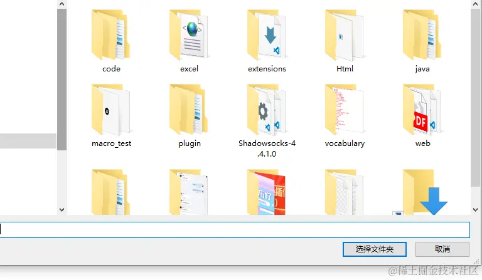Screen dimensions: 482x280
Task: Select the code folder icon
Action: [111, 34]
